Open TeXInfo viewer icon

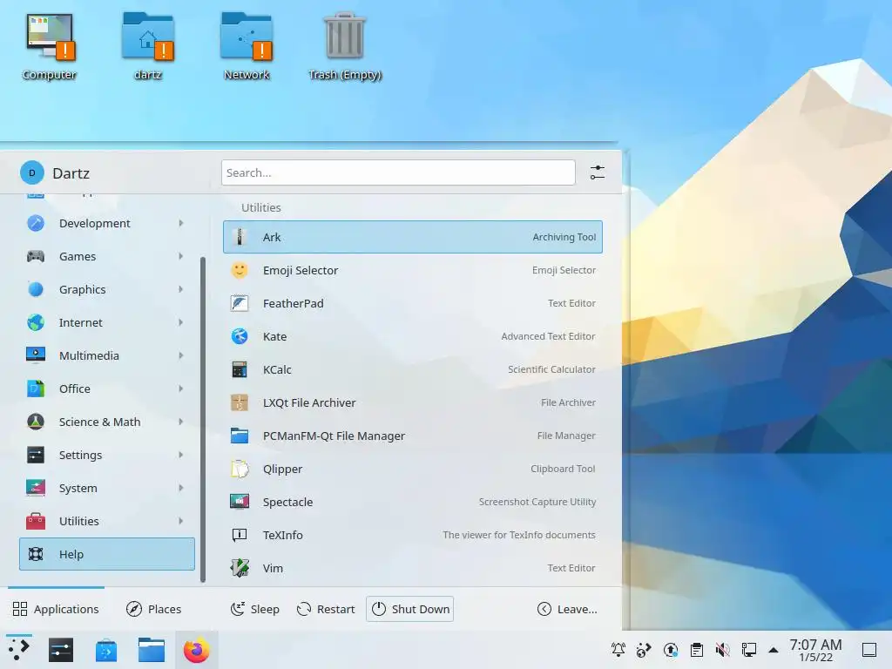240,535
